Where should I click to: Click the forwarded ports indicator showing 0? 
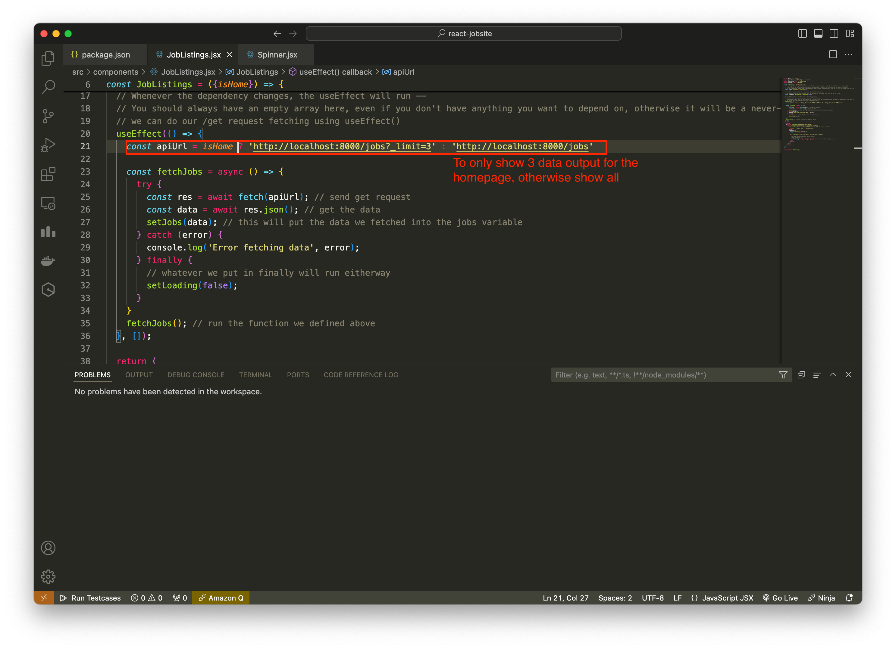[x=180, y=598]
